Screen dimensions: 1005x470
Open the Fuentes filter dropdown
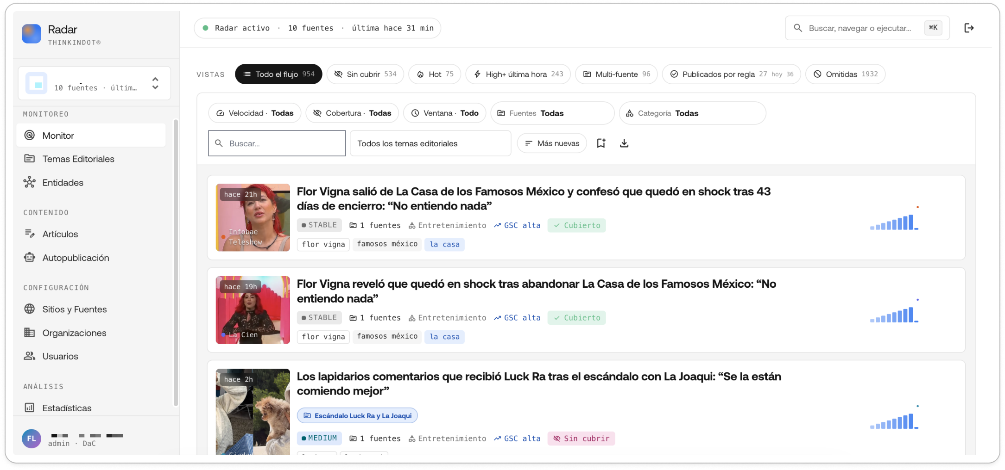point(552,113)
